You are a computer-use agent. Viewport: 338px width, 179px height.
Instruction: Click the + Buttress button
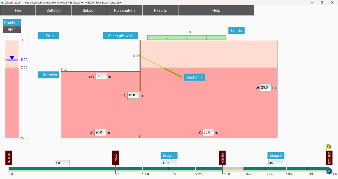coord(48,75)
